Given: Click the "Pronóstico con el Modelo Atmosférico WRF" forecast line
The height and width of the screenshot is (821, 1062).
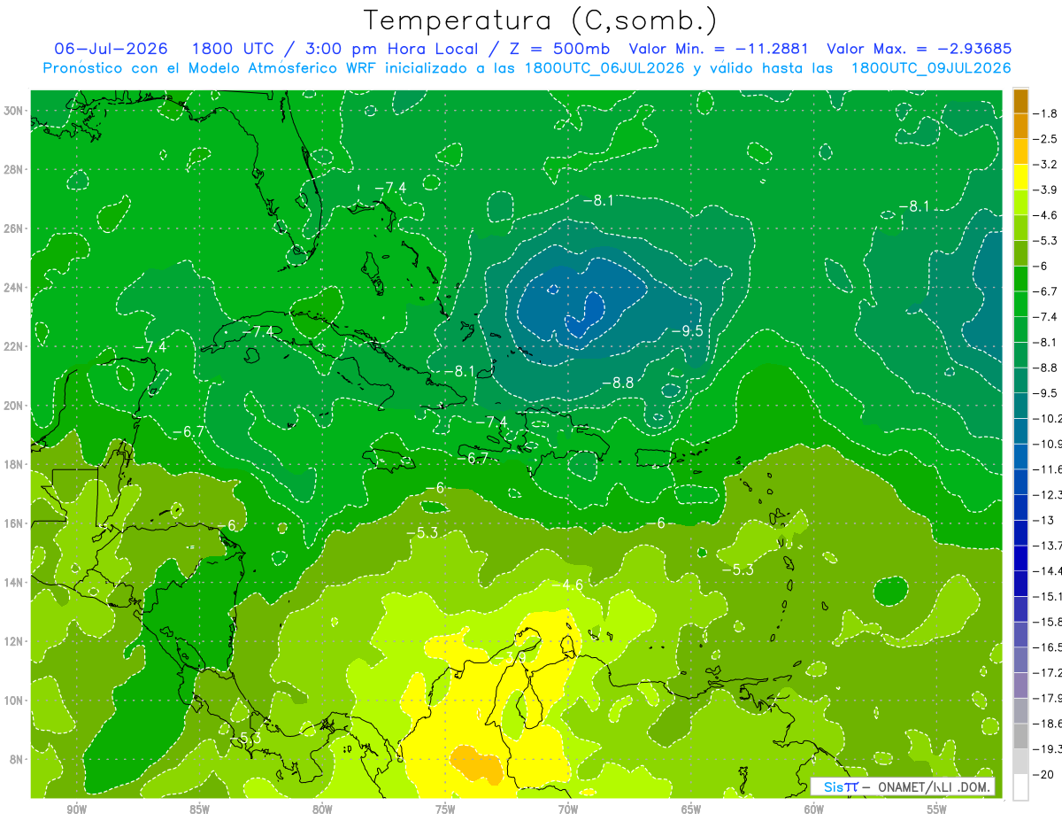Looking at the screenshot, I should click(527, 68).
